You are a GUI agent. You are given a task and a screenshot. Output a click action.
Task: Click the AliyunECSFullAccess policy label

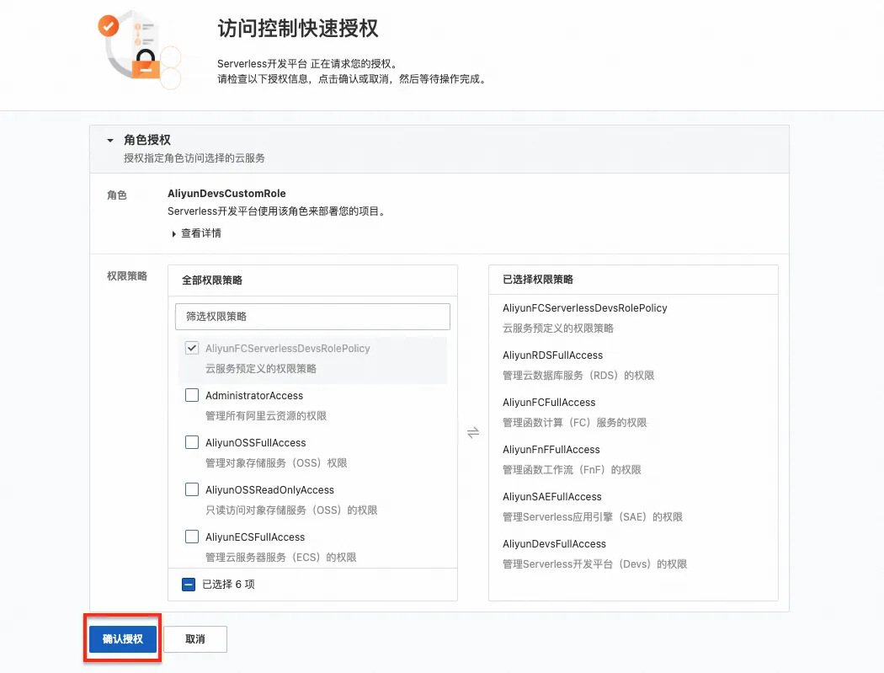click(x=255, y=537)
